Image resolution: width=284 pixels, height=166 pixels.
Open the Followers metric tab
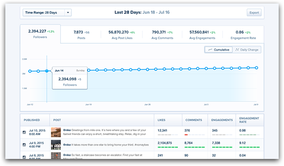point(40,34)
